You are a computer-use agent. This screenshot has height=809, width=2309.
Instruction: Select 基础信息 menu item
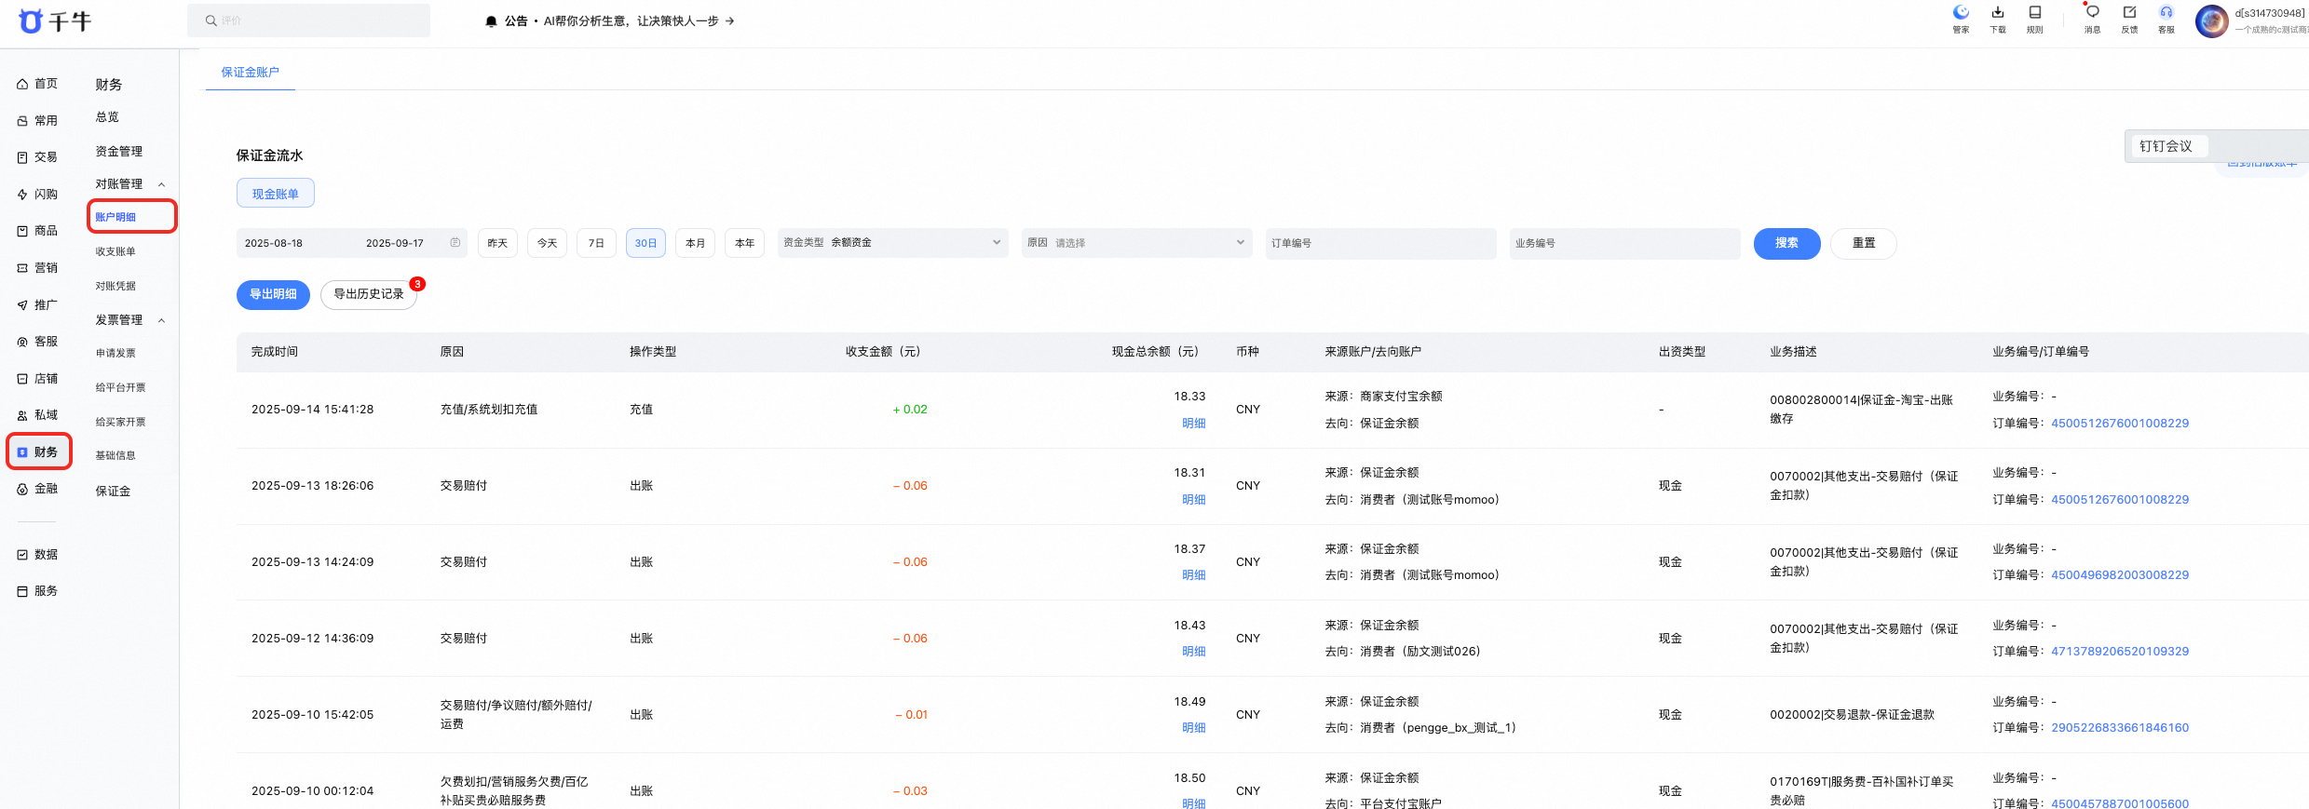115,455
